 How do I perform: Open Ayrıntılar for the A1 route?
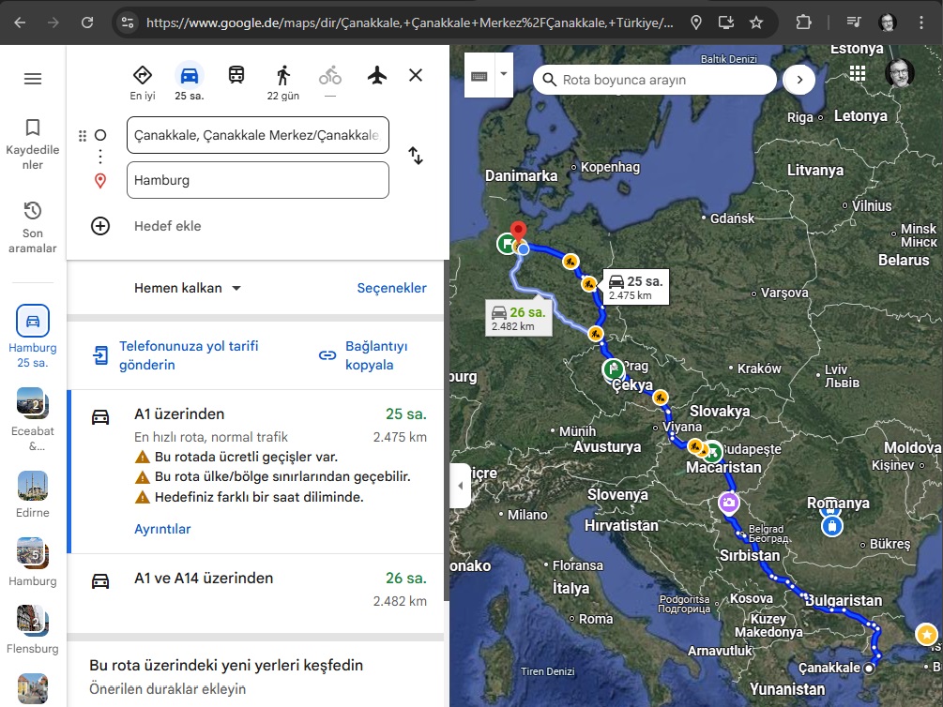coord(162,529)
